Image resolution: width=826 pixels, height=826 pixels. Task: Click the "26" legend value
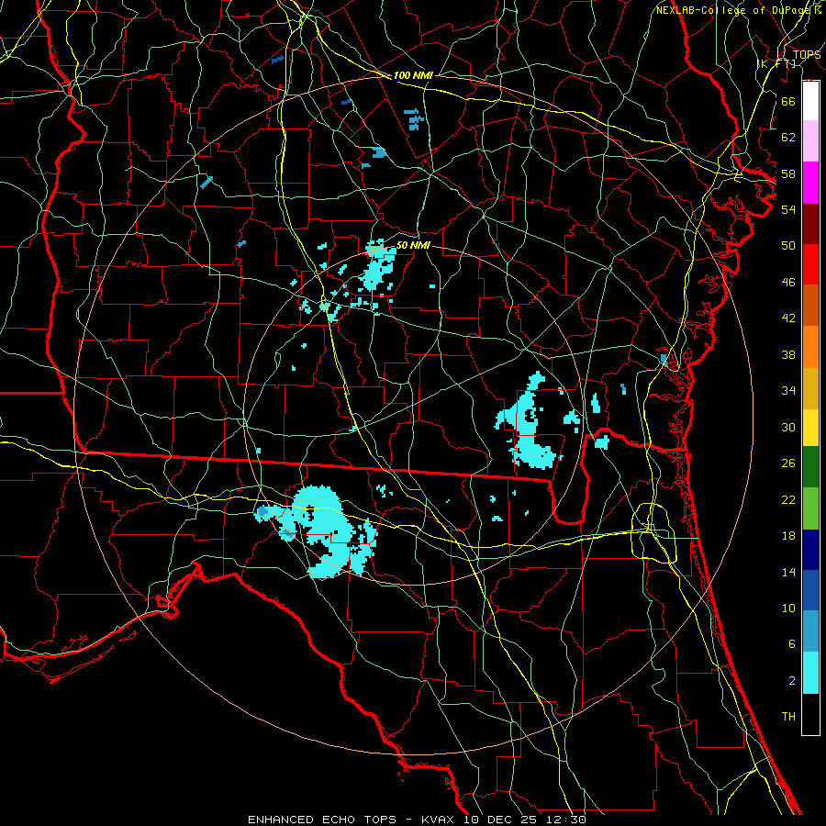point(788,463)
